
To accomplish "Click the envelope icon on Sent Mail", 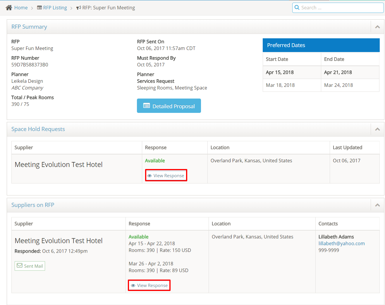I will 20,266.
